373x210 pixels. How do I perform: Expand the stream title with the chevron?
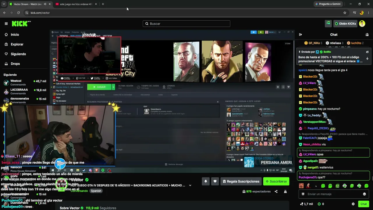[190, 185]
